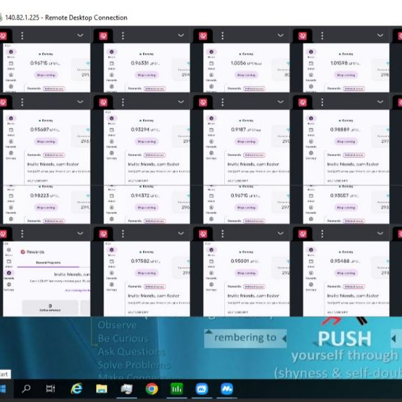Click Stop earning under 1.01598
Image resolution: width=402 pixels, height=402 pixels.
point(346,75)
